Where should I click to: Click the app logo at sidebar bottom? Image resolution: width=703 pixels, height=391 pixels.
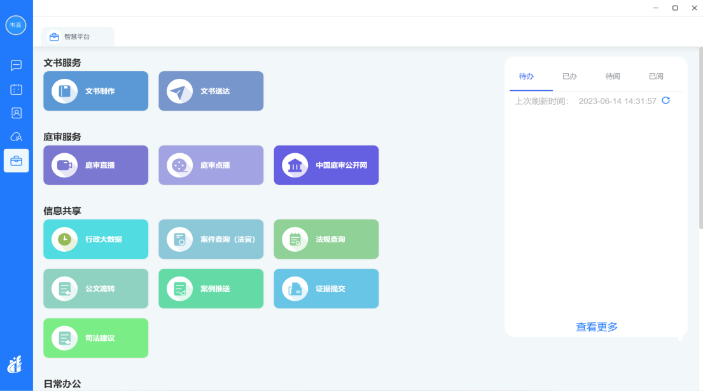pyautogui.click(x=15, y=364)
